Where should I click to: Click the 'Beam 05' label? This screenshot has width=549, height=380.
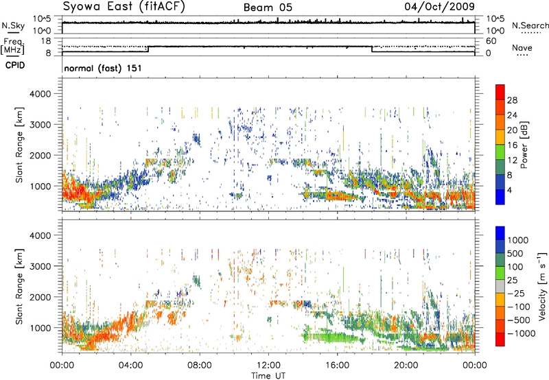(x=268, y=8)
